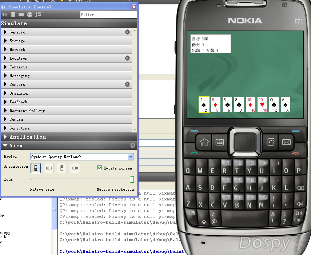Viewport: 311px width, 255px height.
Task: Select the 10 of diamonds card
Action: pos(251,104)
